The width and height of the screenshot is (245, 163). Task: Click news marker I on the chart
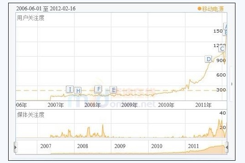pos(70,89)
